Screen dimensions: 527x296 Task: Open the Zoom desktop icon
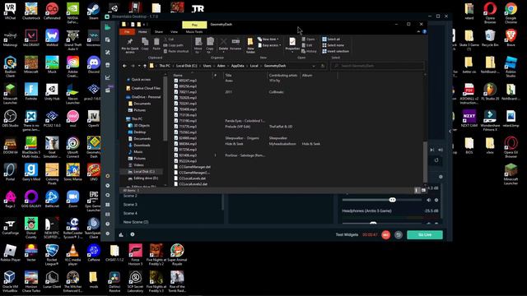[72, 199]
